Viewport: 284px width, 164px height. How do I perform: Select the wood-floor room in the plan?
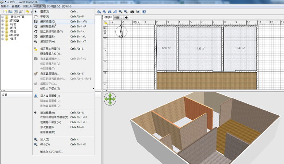(206, 81)
